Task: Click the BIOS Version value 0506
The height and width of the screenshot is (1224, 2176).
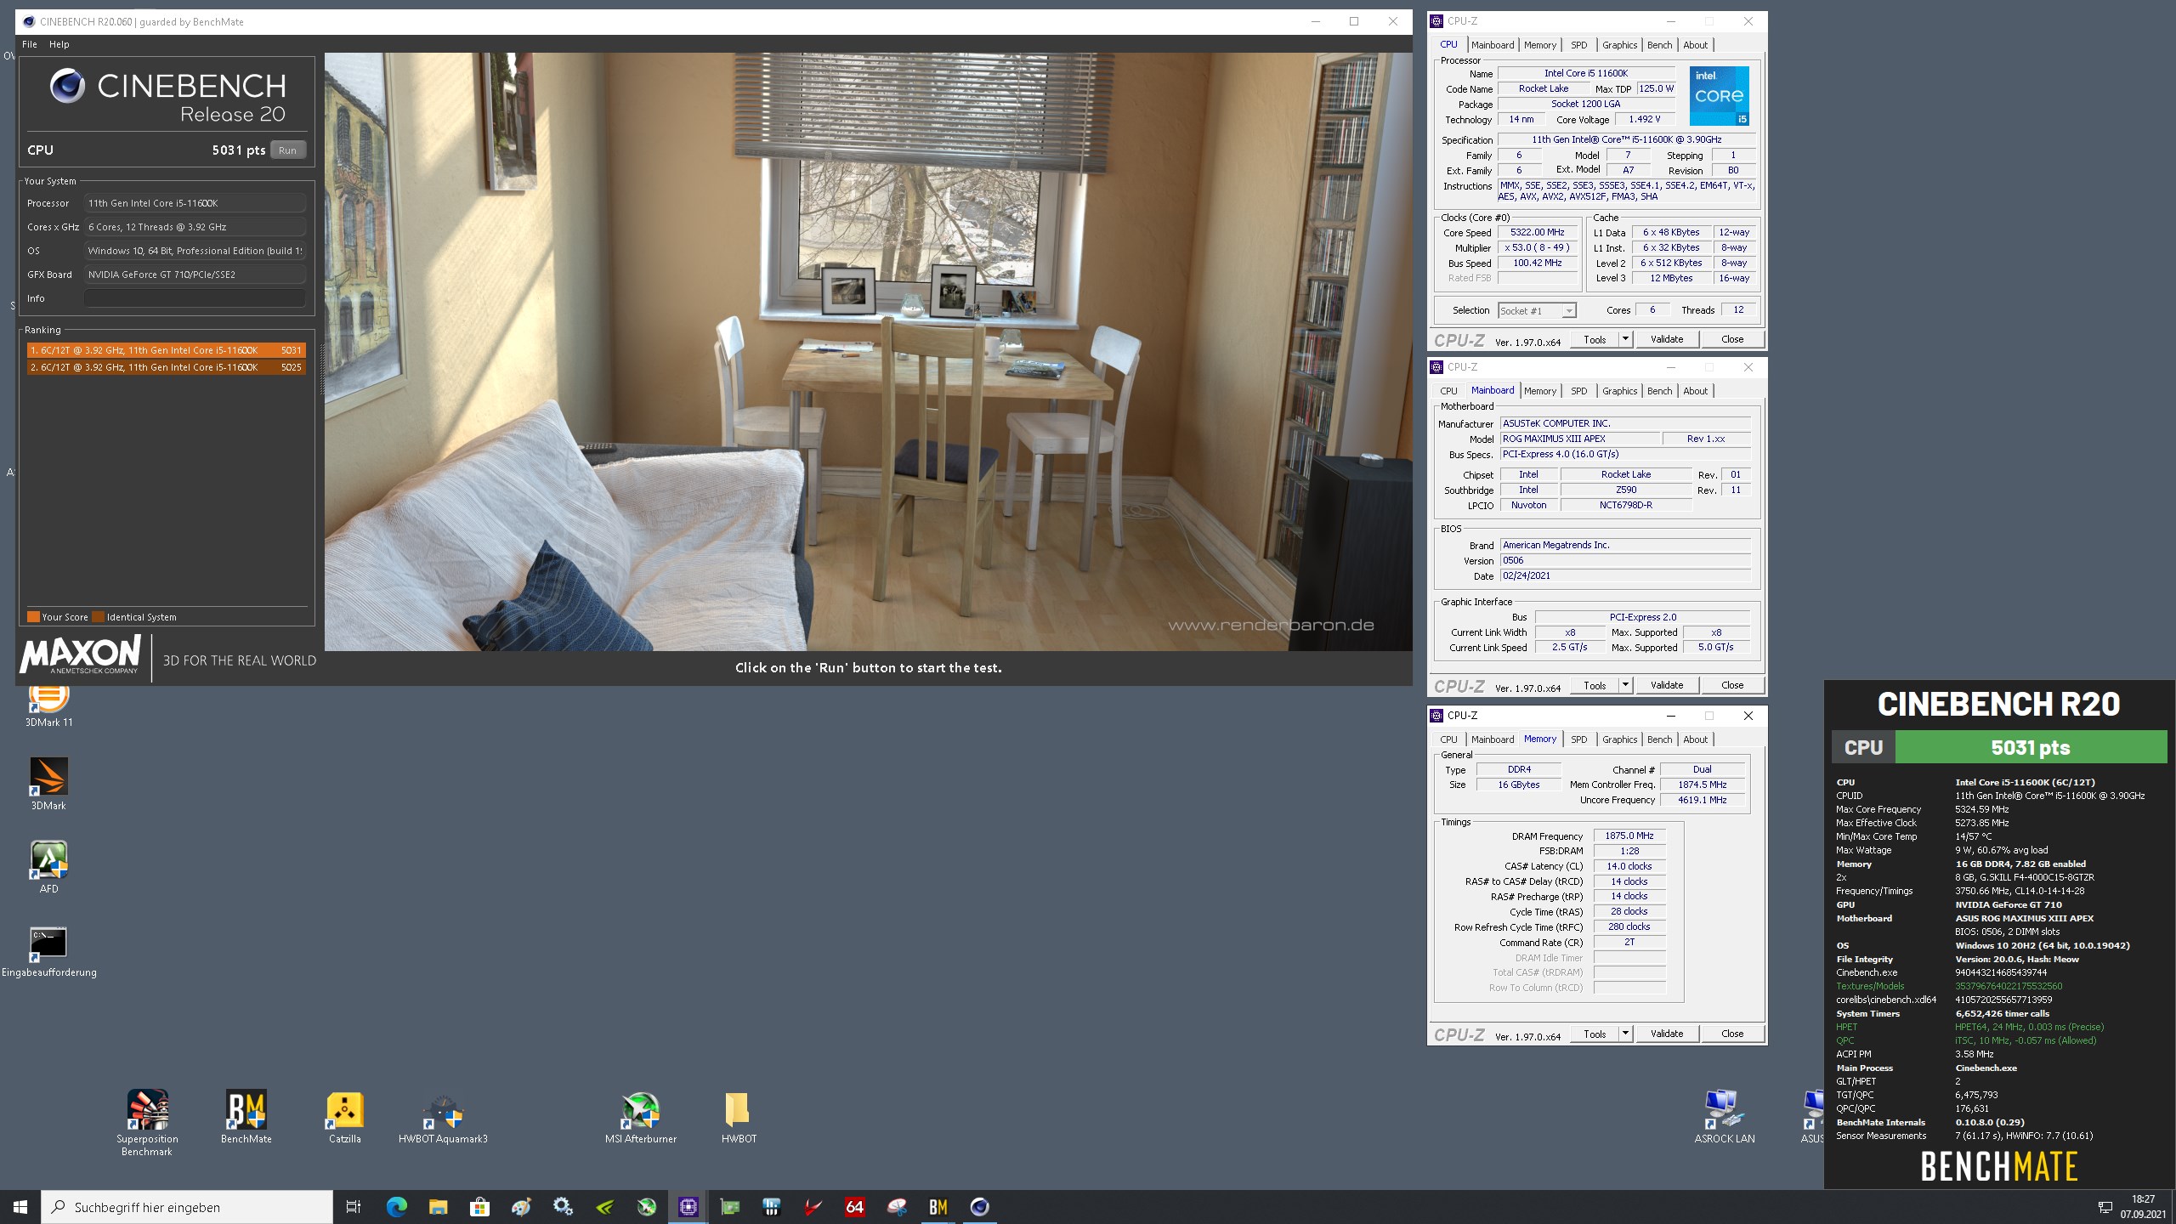Action: [1625, 560]
